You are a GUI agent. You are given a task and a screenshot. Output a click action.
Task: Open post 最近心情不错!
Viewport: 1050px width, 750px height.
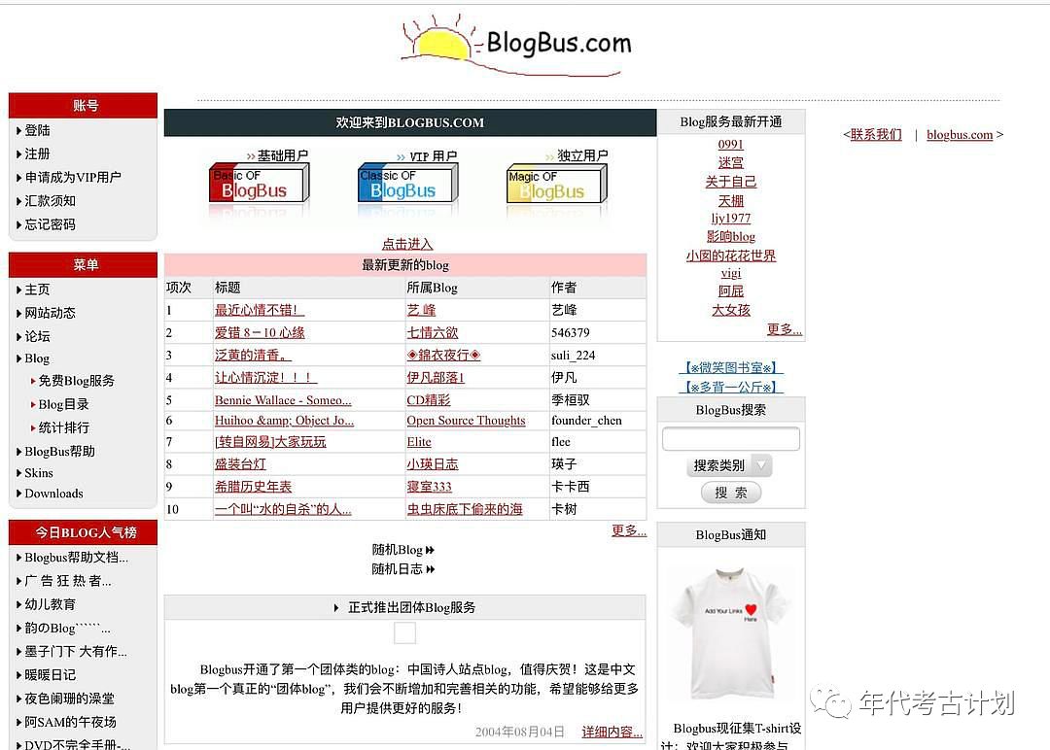point(260,310)
